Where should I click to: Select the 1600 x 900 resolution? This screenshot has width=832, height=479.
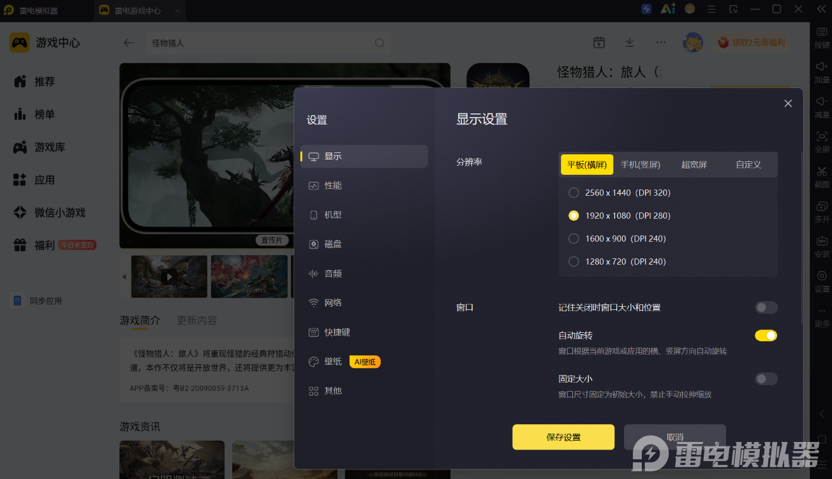[x=574, y=239]
